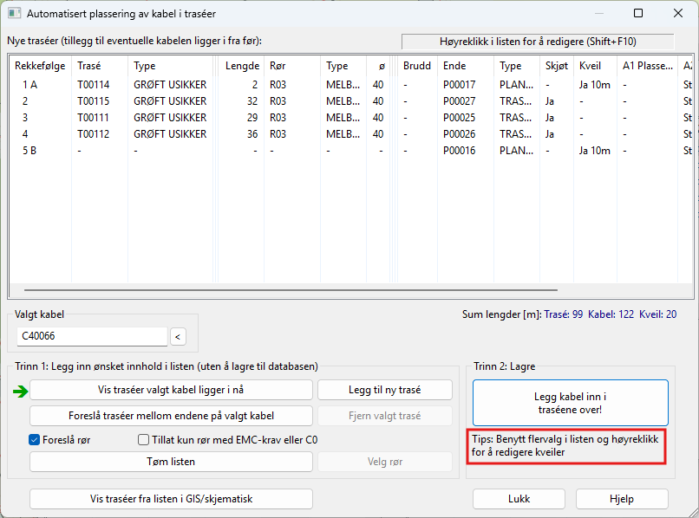This screenshot has width=699, height=518.
Task: Click the 'Lengde' column header
Action: [x=241, y=66]
